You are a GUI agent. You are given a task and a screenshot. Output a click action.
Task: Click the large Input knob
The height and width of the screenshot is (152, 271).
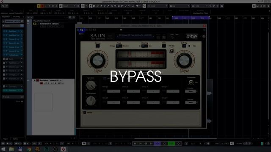98,61
